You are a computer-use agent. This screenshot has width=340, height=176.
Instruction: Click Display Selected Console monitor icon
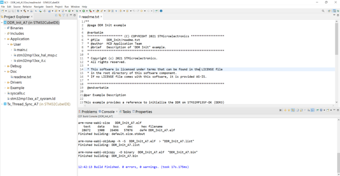click(321, 110)
